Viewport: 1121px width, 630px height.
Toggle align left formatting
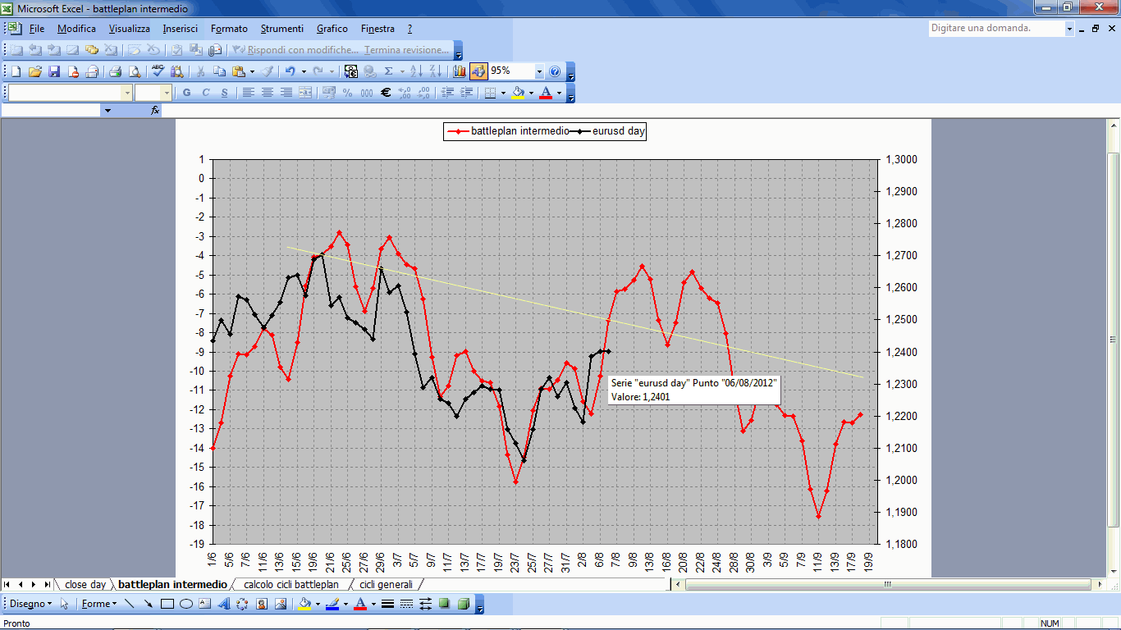click(x=248, y=93)
